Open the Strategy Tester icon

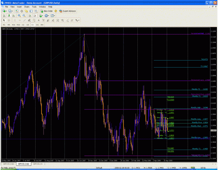36,11
